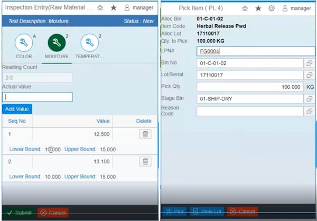The height and width of the screenshot is (221, 317).
Task: Switch to the MOISTURE tab label
Action: 57,57
